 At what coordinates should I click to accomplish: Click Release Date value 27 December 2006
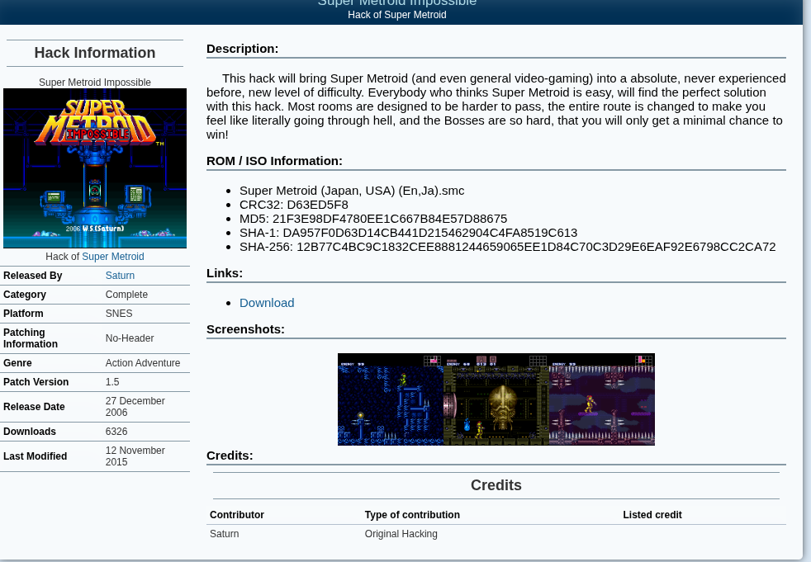tap(135, 407)
